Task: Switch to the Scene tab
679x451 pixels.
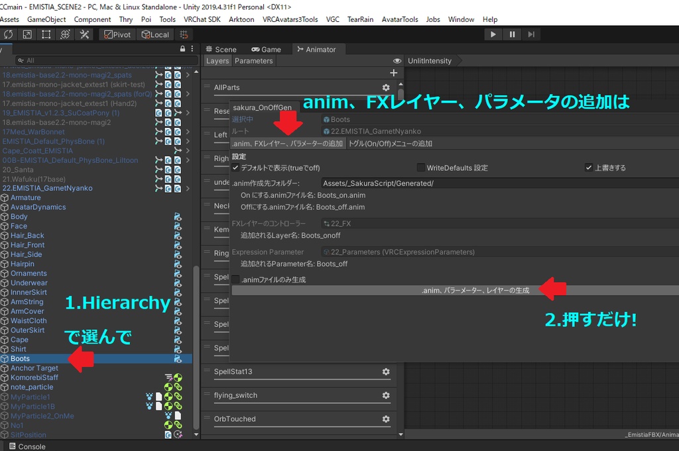Action: click(221, 49)
